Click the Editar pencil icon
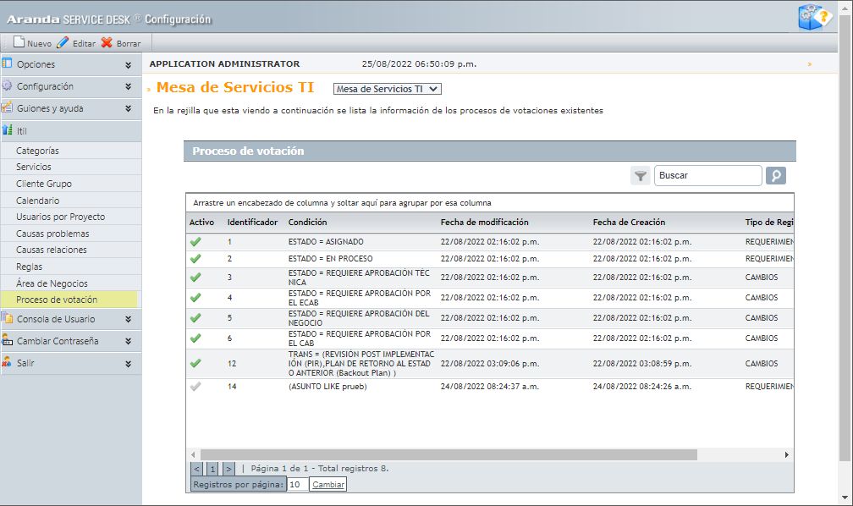 [x=63, y=42]
